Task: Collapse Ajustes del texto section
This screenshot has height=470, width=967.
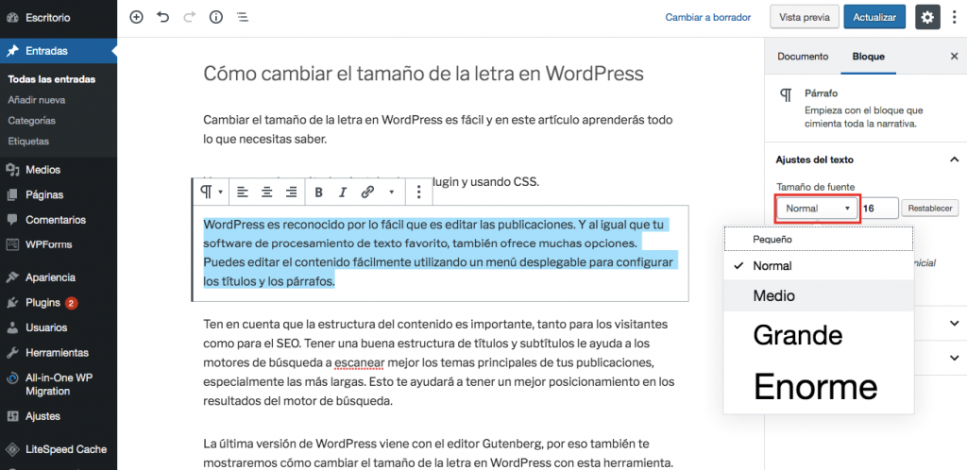Action: (x=954, y=159)
